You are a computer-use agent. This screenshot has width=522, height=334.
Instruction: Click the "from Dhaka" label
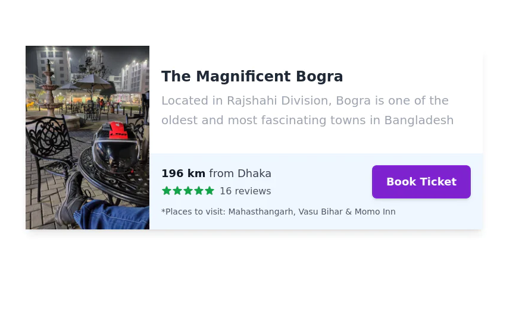tap(240, 174)
